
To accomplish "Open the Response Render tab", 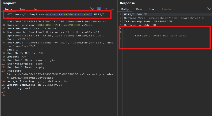I will 166,9.
